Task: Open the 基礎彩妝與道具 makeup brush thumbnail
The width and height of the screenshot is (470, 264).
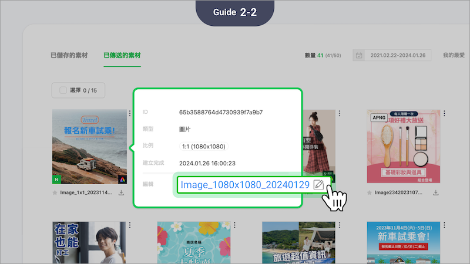Action: coord(403,147)
